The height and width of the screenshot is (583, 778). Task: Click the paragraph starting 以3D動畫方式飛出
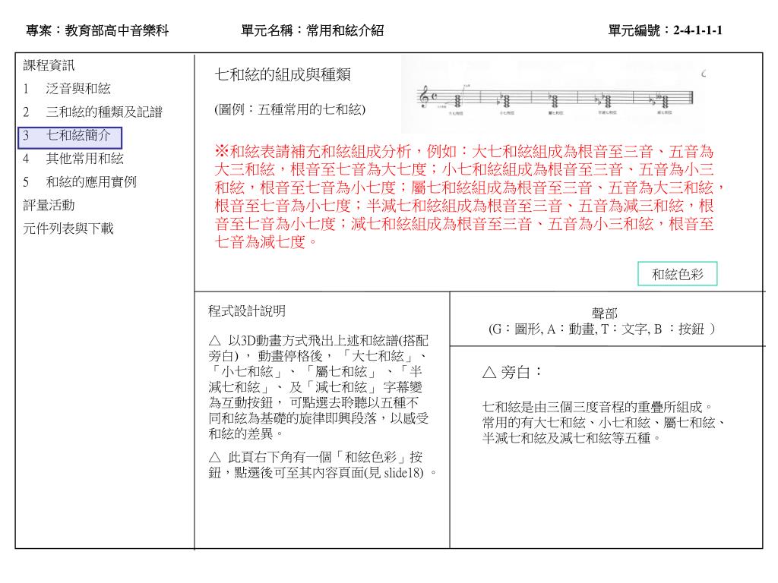point(318,387)
